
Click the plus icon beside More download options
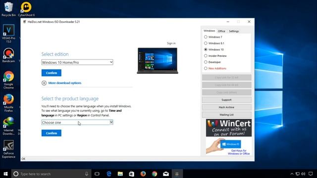(44, 83)
